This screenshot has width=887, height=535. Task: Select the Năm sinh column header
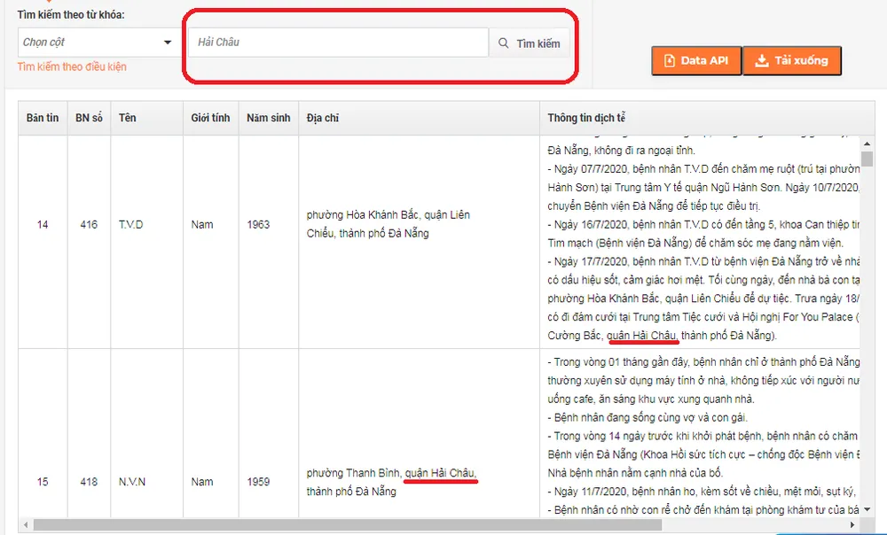pos(268,118)
